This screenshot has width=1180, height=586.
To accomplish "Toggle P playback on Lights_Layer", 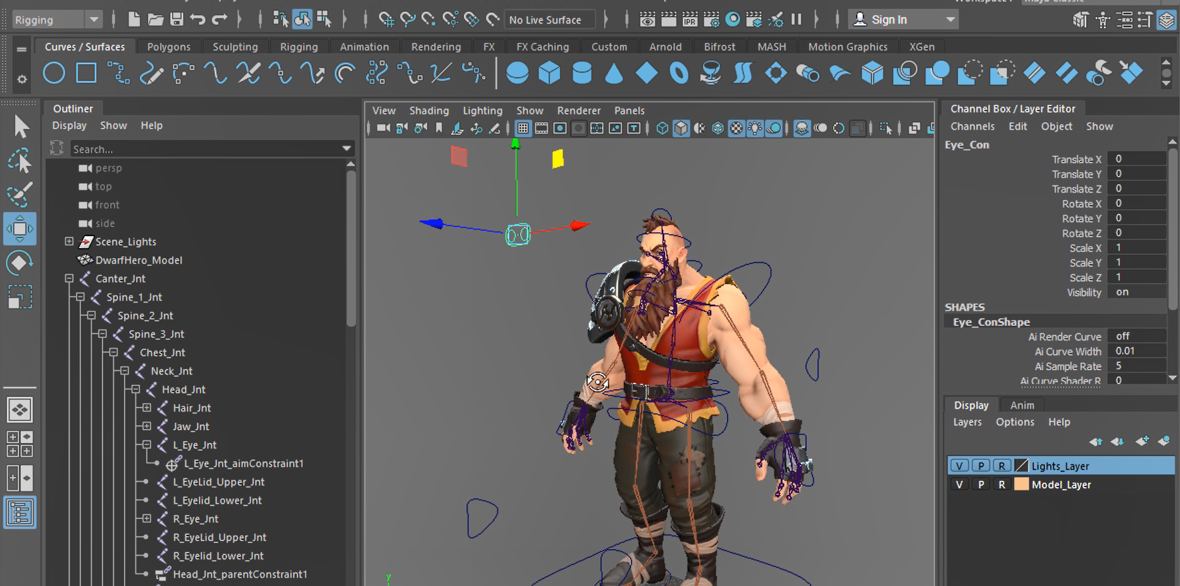I will (x=981, y=466).
